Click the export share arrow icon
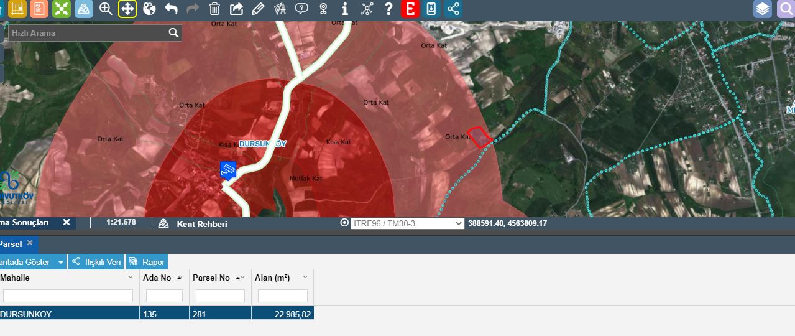This screenshot has width=795, height=336. 236,9
